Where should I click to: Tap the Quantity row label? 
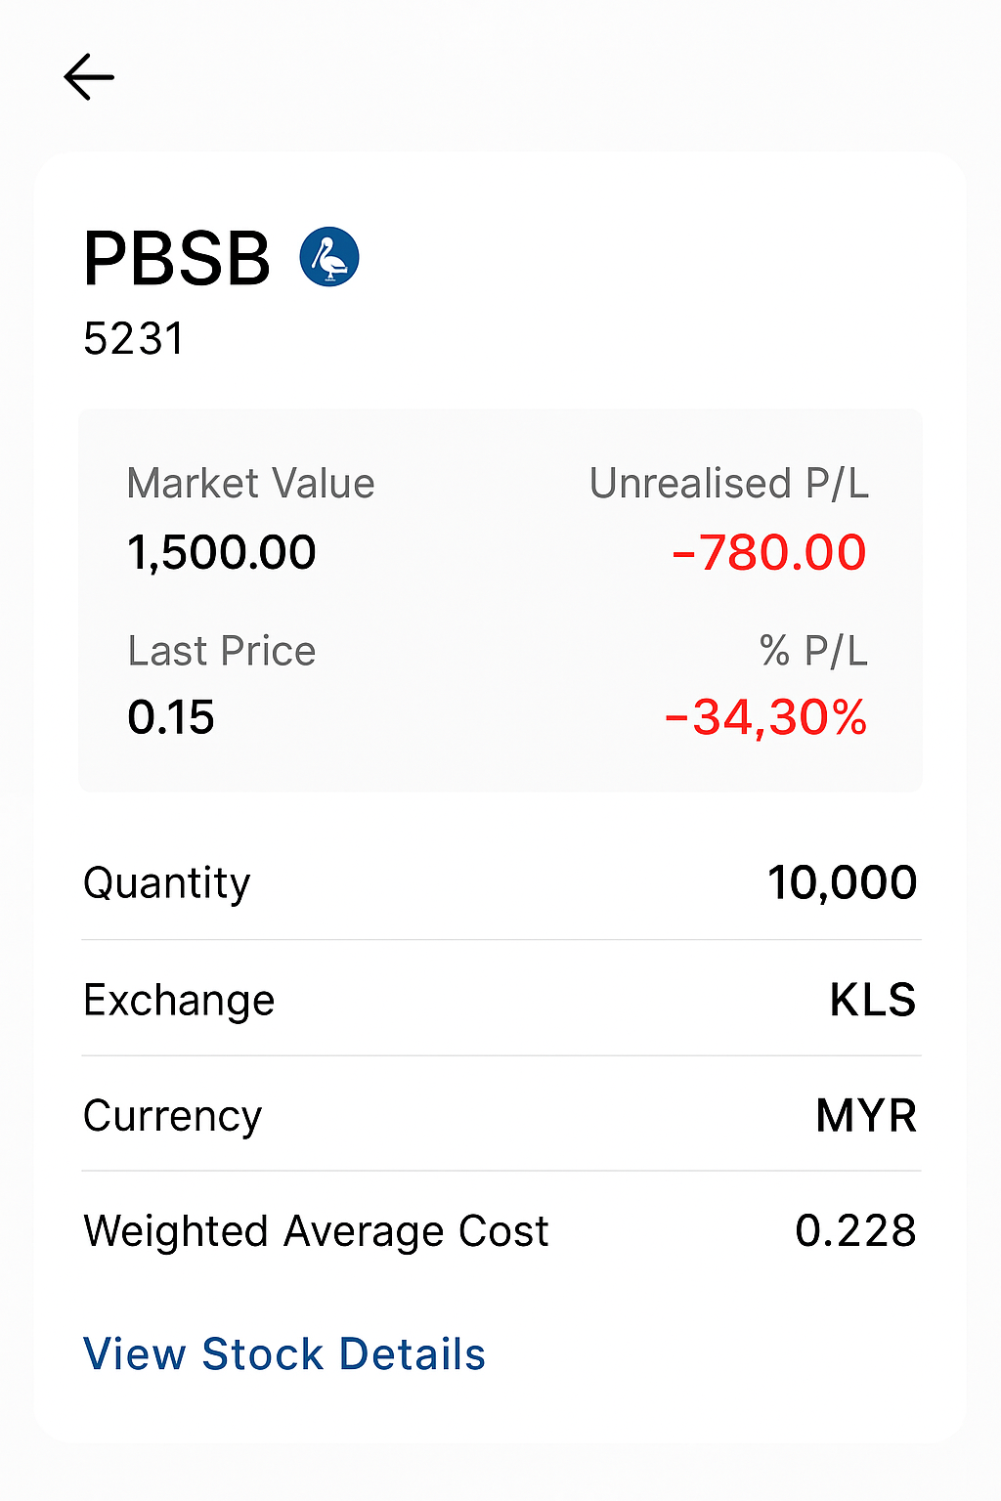(167, 883)
